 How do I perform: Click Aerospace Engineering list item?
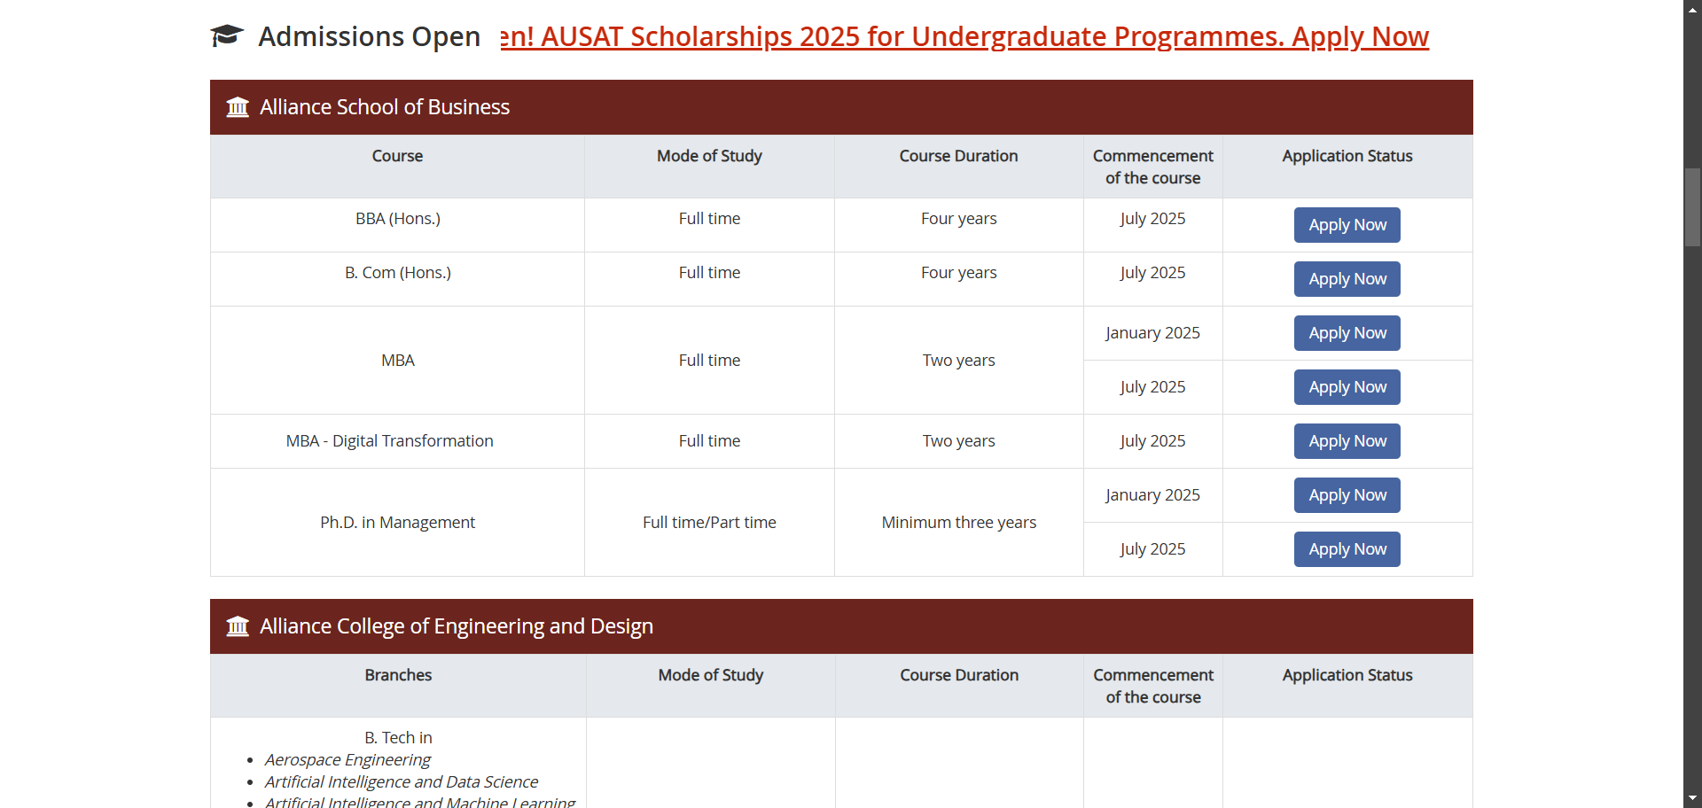click(x=347, y=760)
